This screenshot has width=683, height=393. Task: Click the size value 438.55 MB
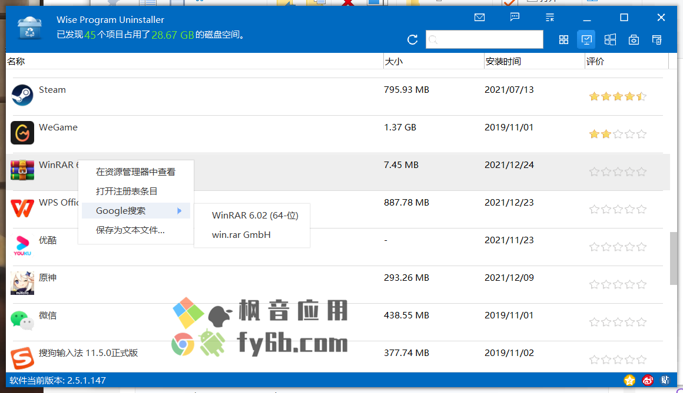406,315
